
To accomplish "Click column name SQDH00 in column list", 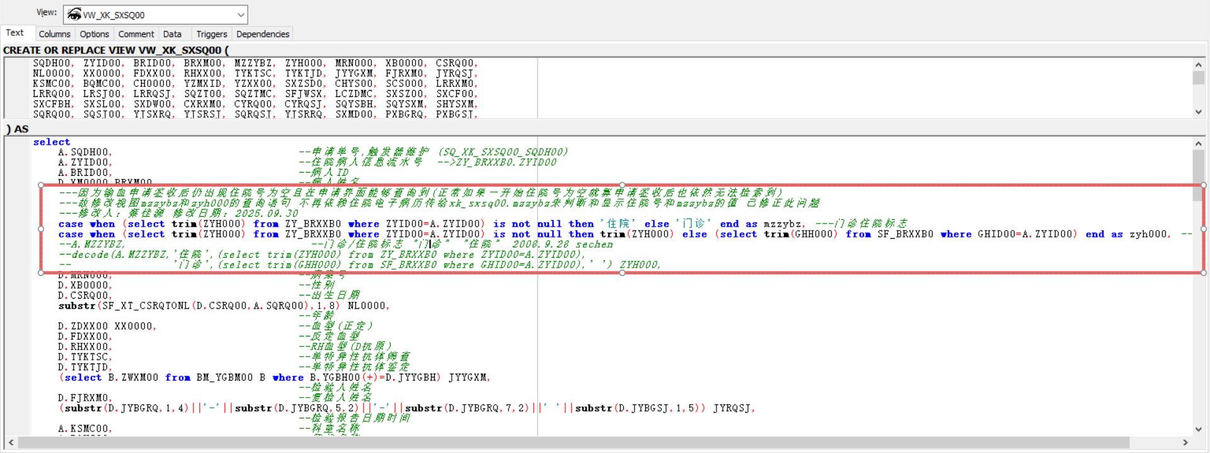I will (x=53, y=63).
